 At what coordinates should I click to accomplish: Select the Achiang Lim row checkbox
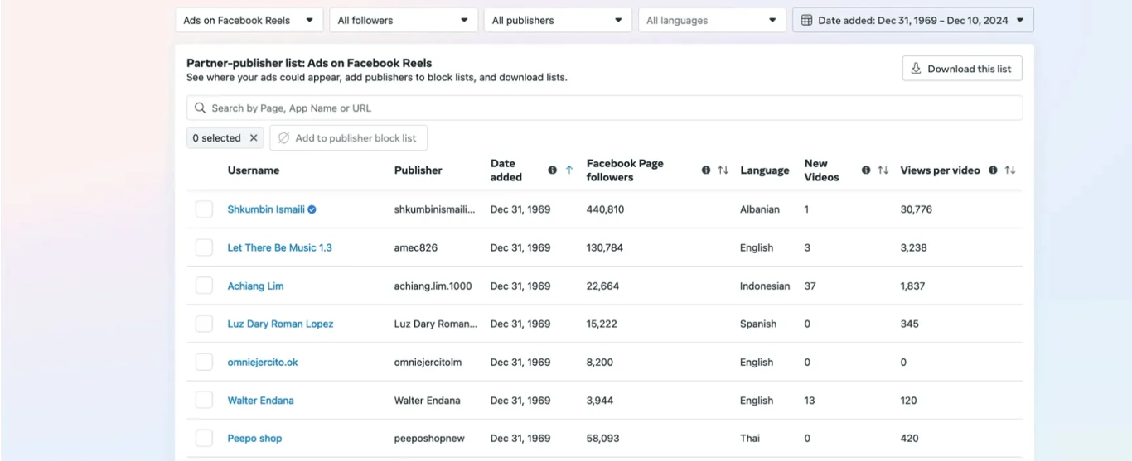[x=204, y=286]
